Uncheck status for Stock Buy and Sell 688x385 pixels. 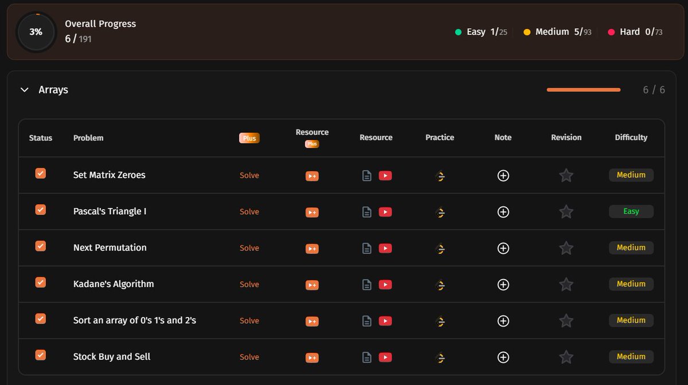[41, 355]
